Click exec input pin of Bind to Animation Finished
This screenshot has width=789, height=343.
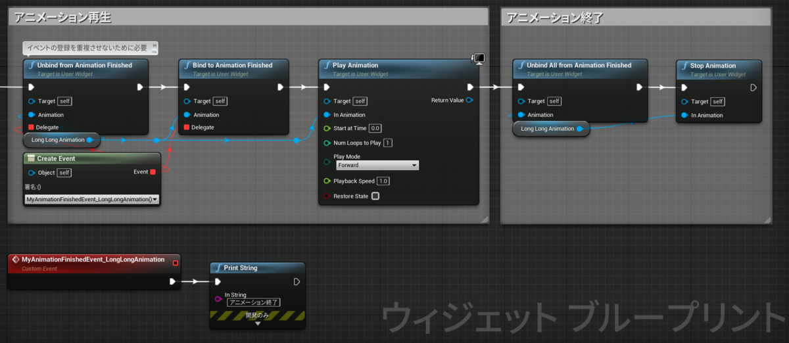pos(187,87)
